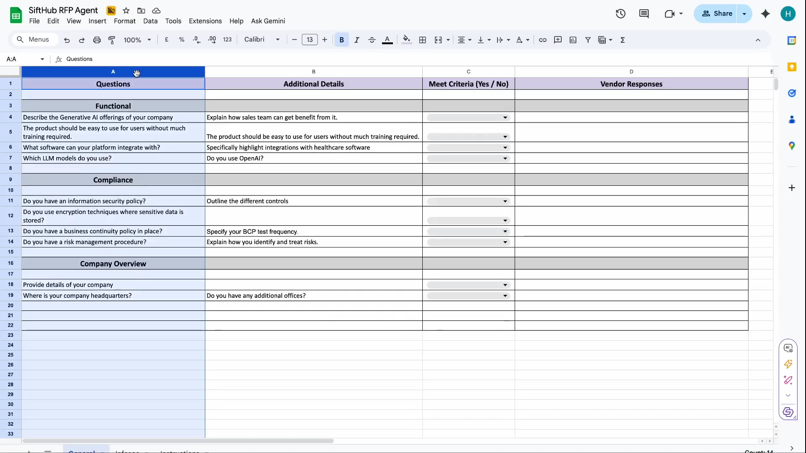This screenshot has width=806, height=453.
Task: Click the paint format icon
Action: tap(112, 40)
